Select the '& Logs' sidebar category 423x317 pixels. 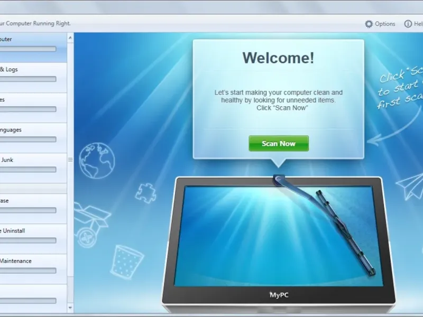(x=33, y=78)
